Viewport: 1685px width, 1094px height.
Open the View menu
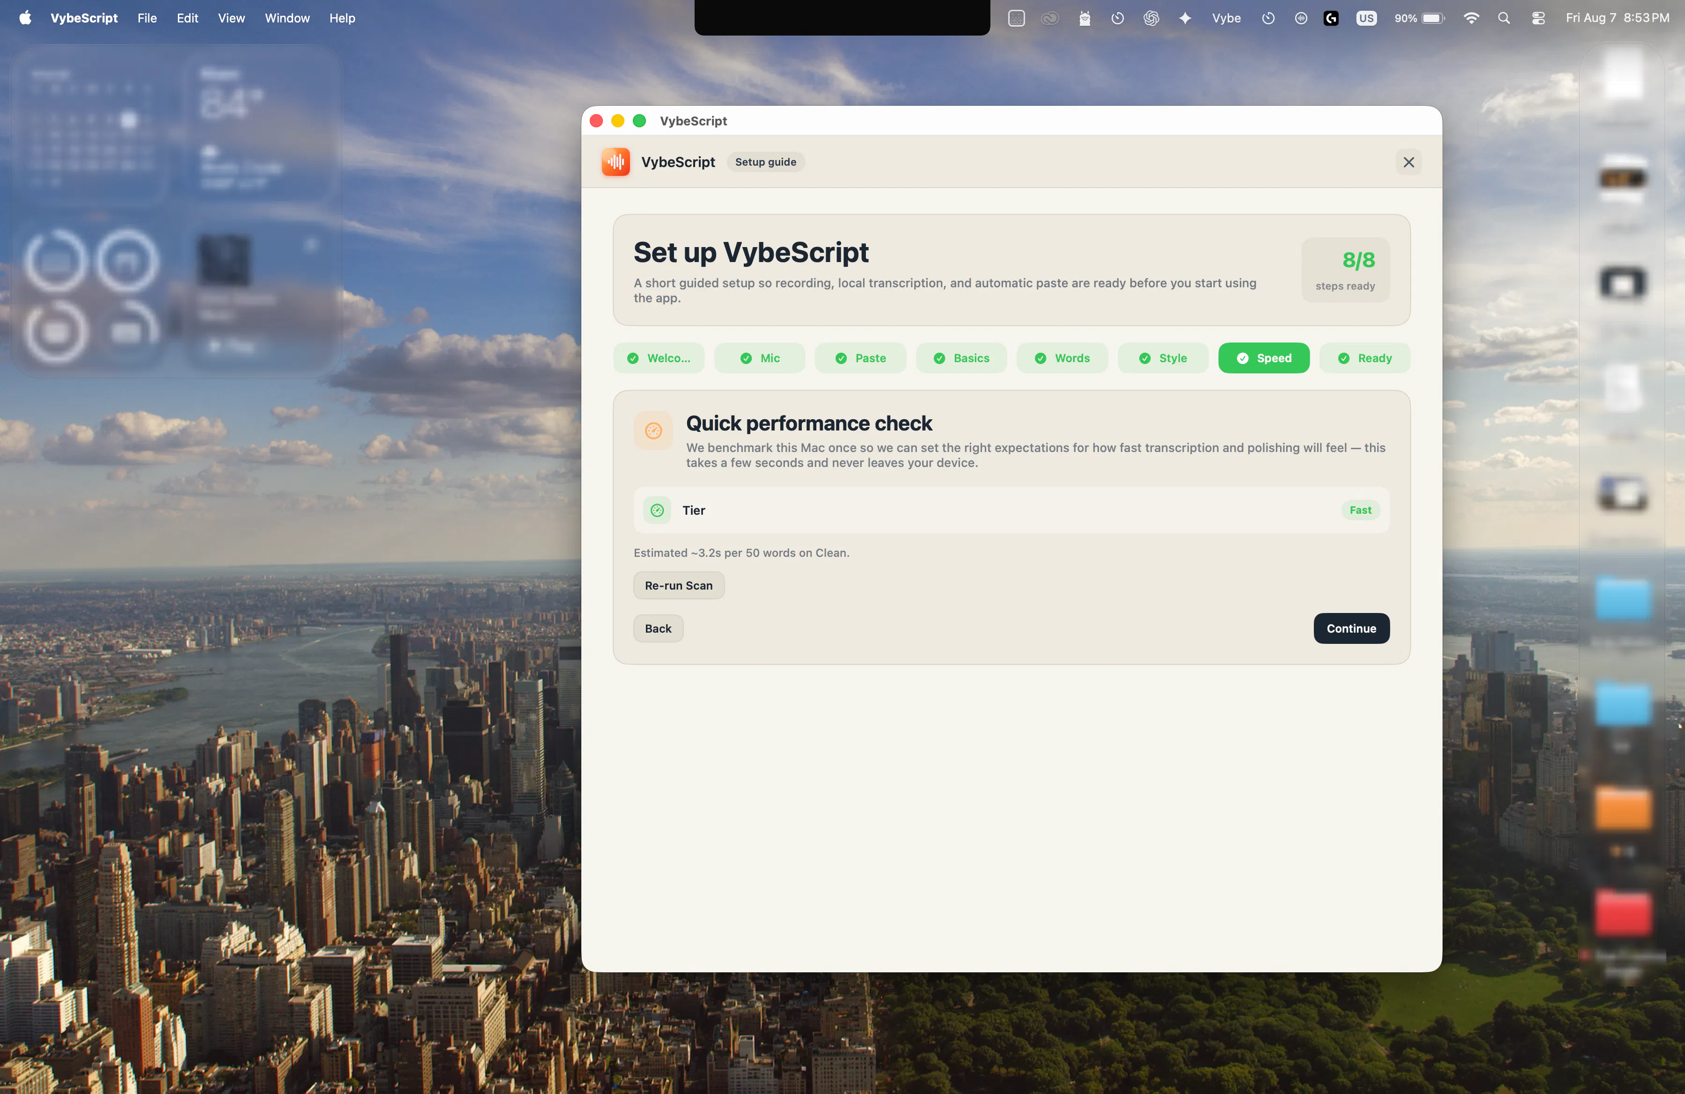[x=231, y=18]
